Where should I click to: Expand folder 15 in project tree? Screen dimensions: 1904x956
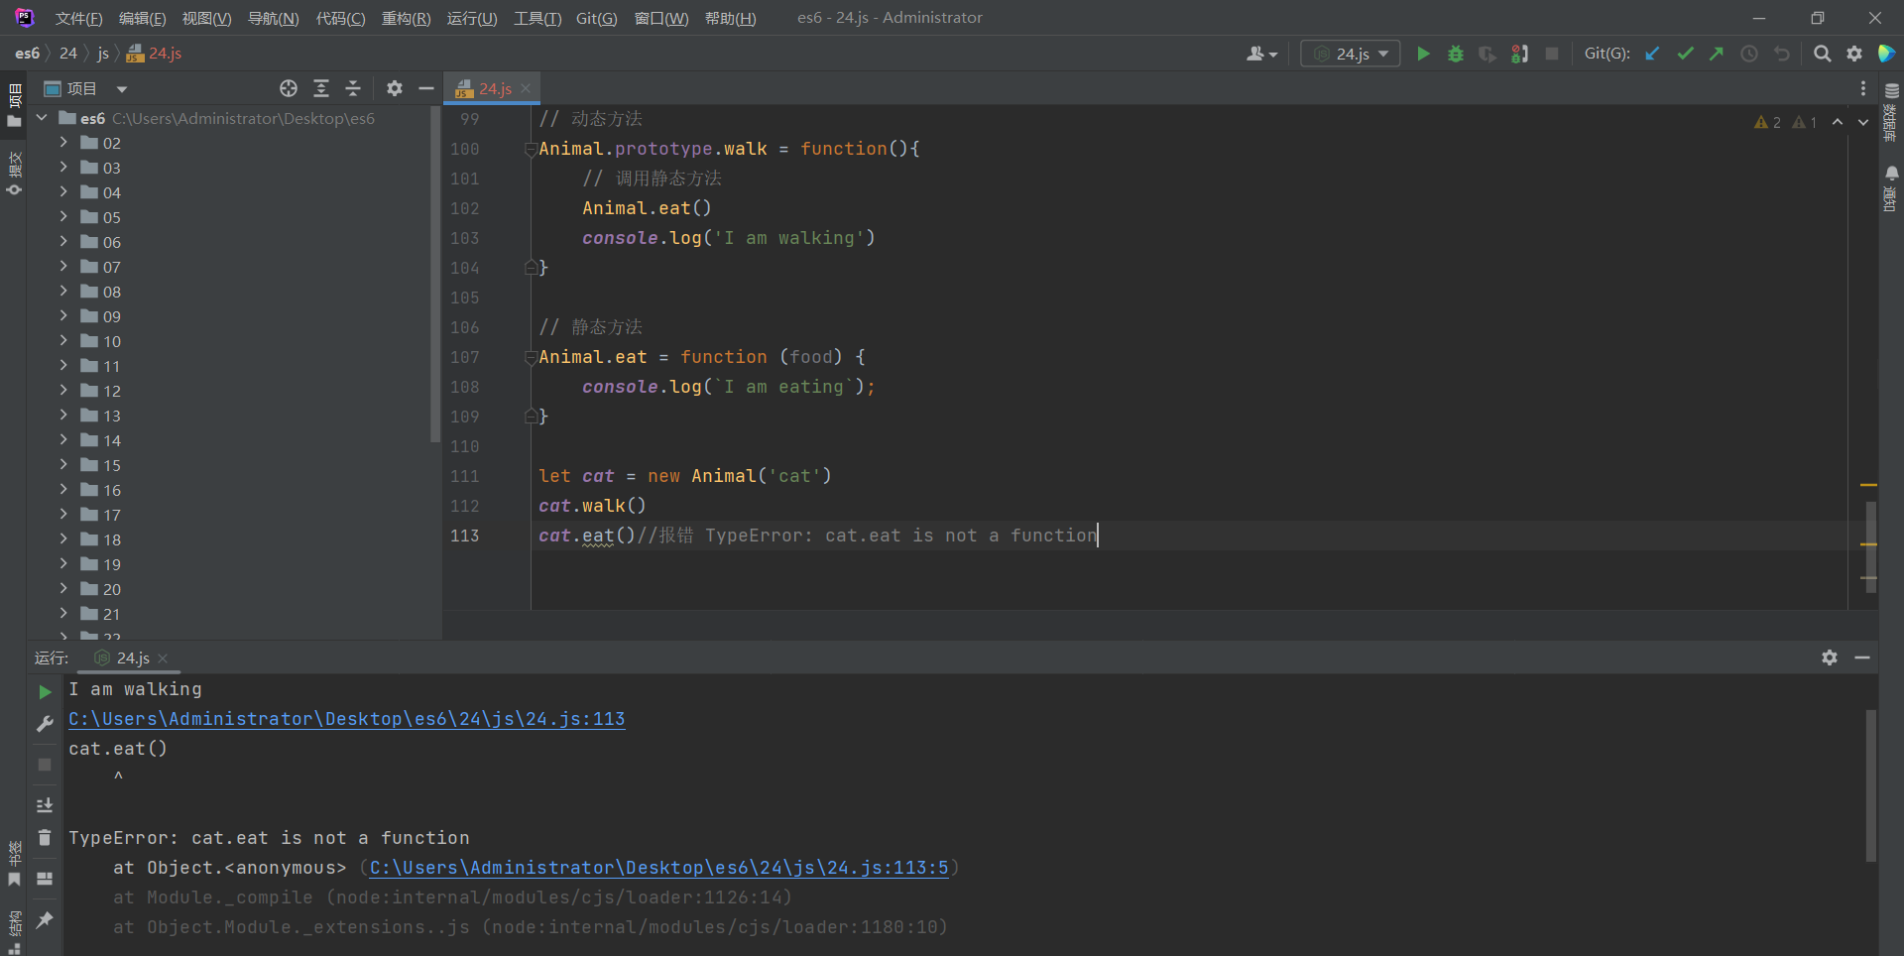(63, 464)
